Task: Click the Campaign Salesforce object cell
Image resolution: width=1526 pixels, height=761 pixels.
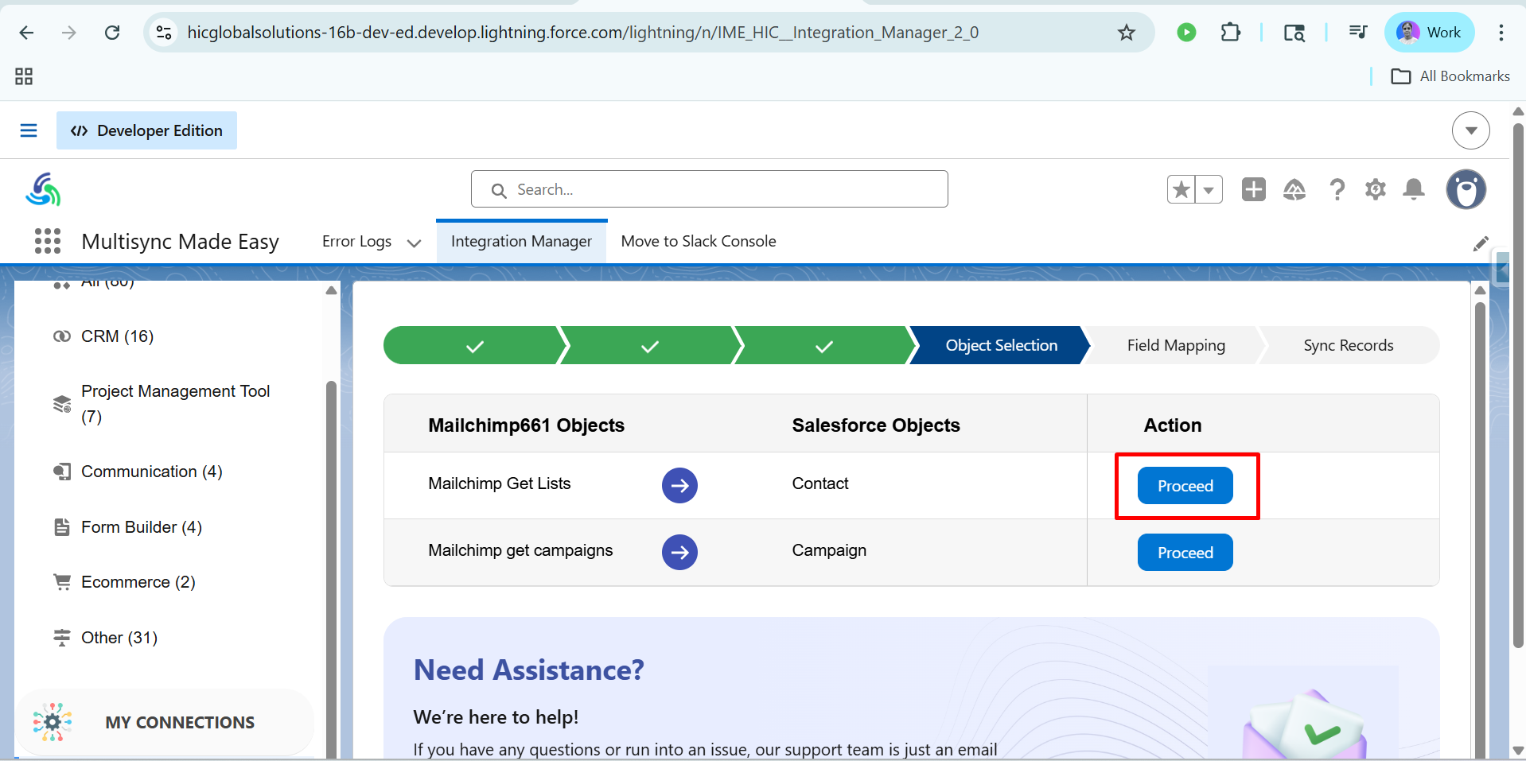Action: click(x=829, y=550)
